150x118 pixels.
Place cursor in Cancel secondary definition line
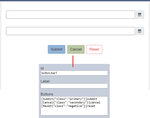71,102
